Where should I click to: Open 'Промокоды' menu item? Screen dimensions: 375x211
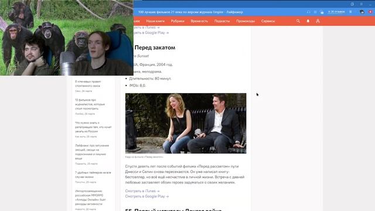(x=246, y=21)
